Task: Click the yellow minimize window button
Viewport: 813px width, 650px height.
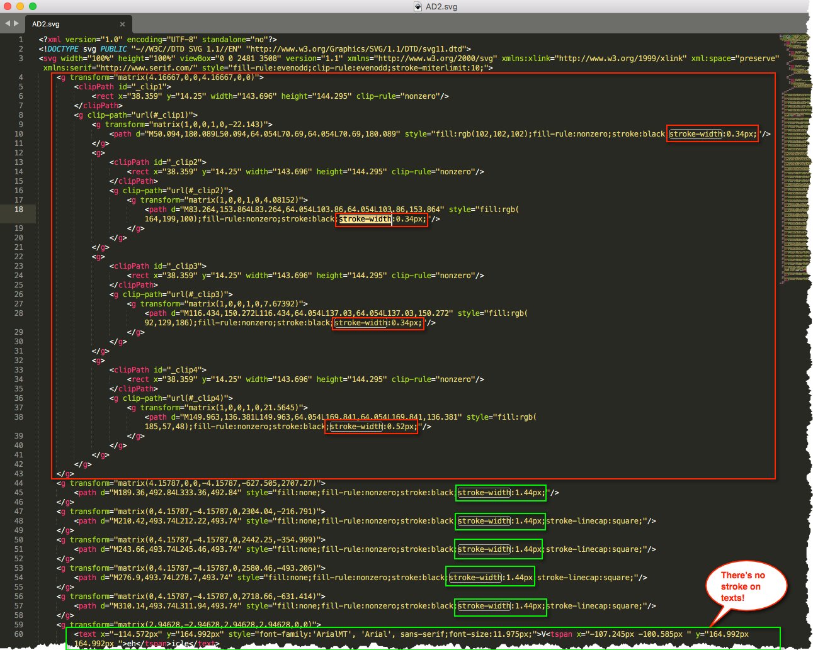Action: [x=20, y=6]
